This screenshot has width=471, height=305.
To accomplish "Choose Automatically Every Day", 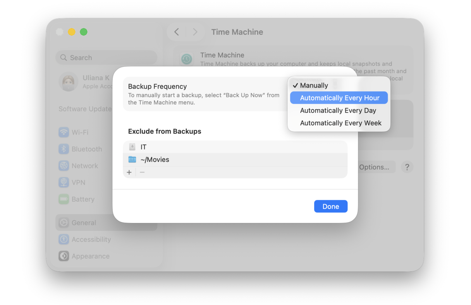I will click(339, 110).
